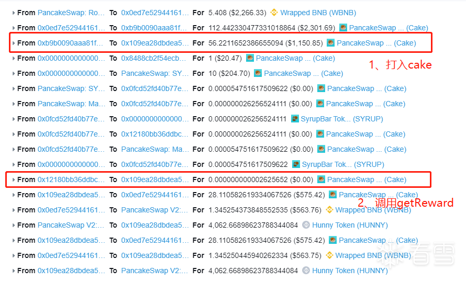Expand the 1.345250445940262334 WBNB row
Viewport: 466px width, 281px height.
14,255
